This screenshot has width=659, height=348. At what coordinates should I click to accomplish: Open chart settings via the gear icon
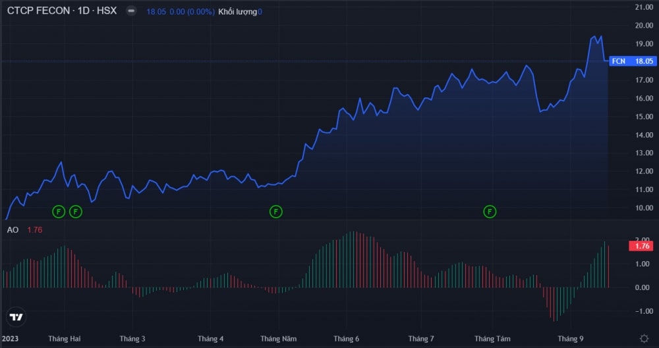[x=644, y=338]
